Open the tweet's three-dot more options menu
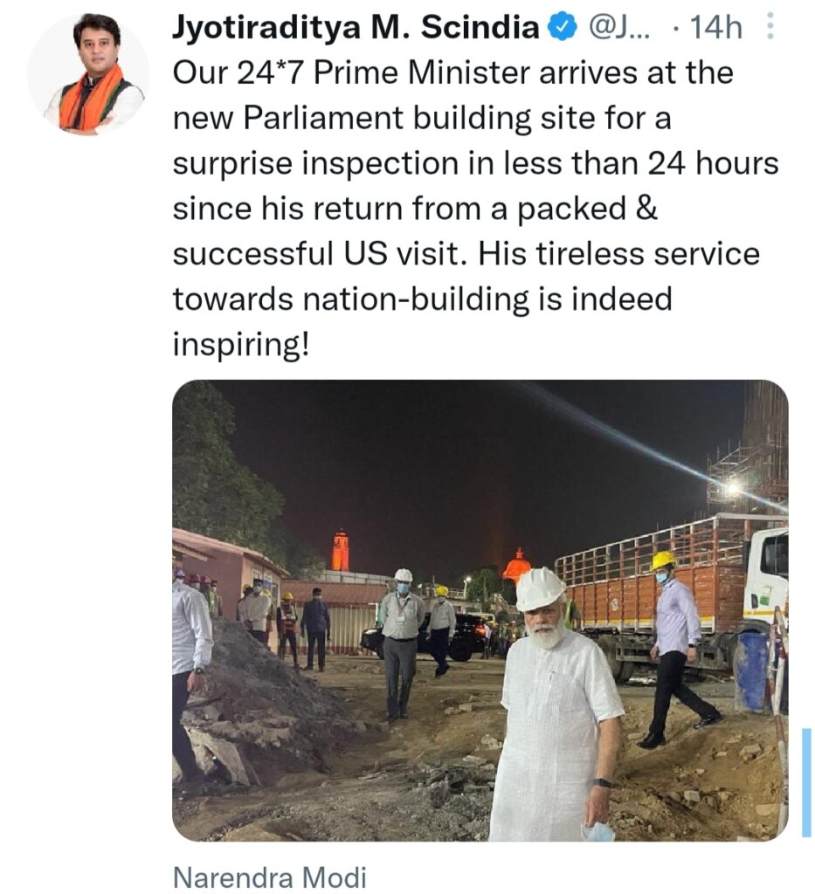Viewport: 815px width, 894px height. point(770,26)
